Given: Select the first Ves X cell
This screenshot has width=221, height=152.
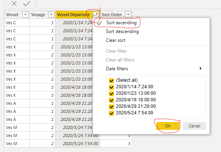Looking at the screenshot, I should [x=17, y=47].
